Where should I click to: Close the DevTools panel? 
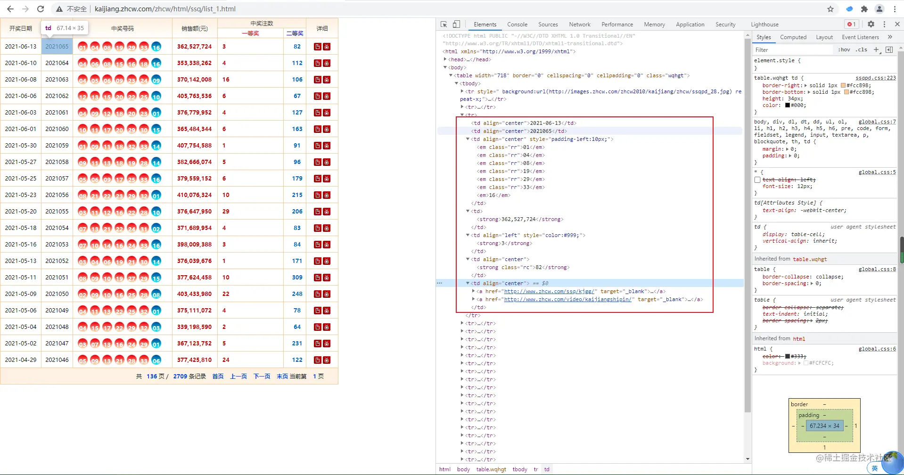point(897,25)
